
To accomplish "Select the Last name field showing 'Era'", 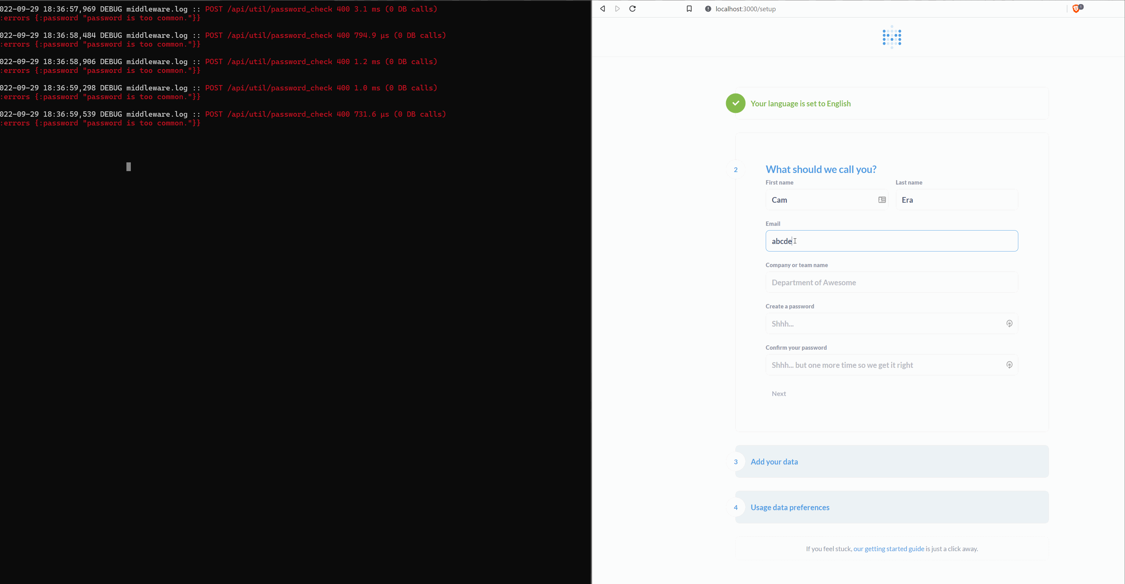I will (x=957, y=200).
